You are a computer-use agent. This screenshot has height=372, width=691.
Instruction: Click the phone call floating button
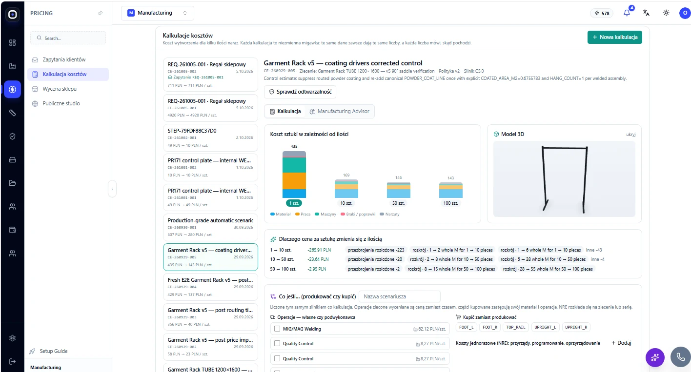pyautogui.click(x=680, y=357)
